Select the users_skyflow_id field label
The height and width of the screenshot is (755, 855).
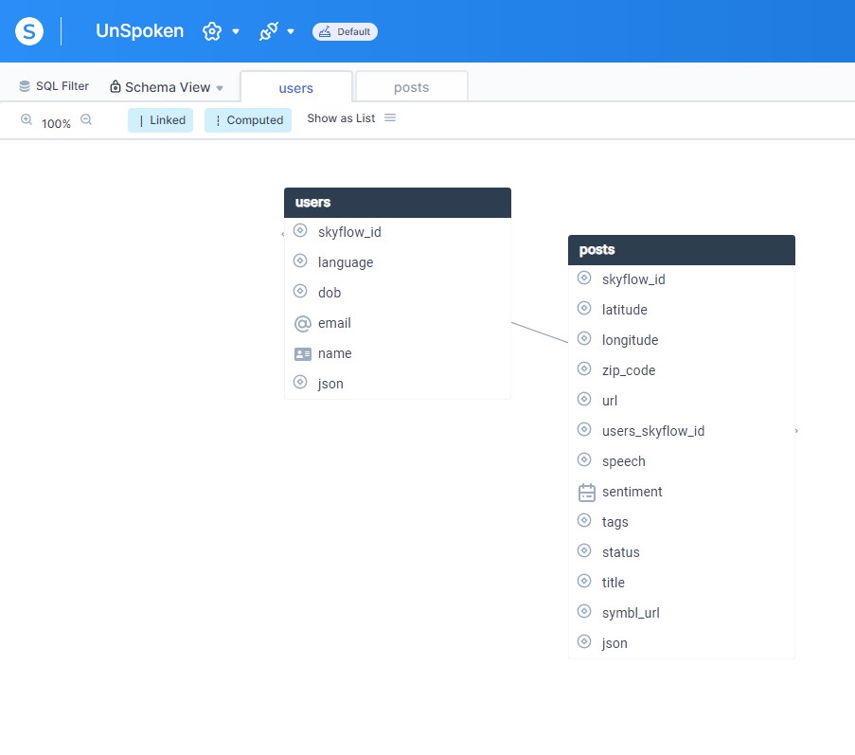click(x=653, y=432)
